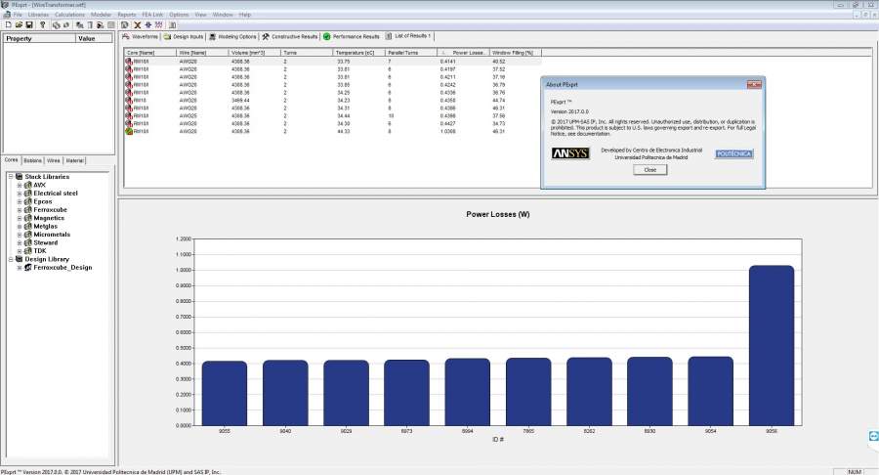Viewport: 879px width, 475px height.
Task: Click the POLITECNICA button in the About dialog
Action: pos(733,153)
